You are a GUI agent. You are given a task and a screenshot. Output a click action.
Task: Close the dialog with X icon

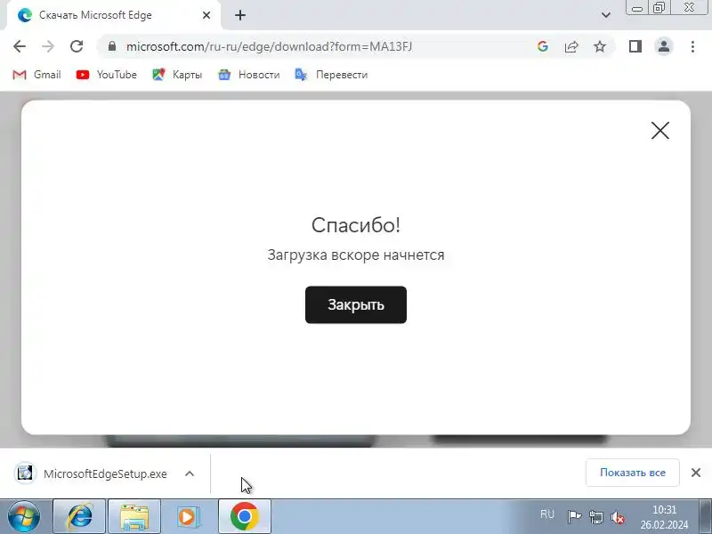(659, 130)
